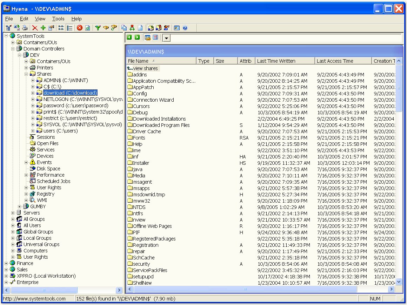
Task: Open the path dropdown arrow in right pane
Action: [166, 38]
